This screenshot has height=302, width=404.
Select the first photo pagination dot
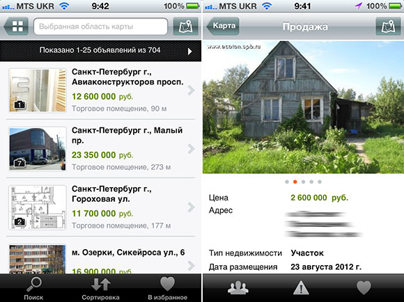(287, 182)
